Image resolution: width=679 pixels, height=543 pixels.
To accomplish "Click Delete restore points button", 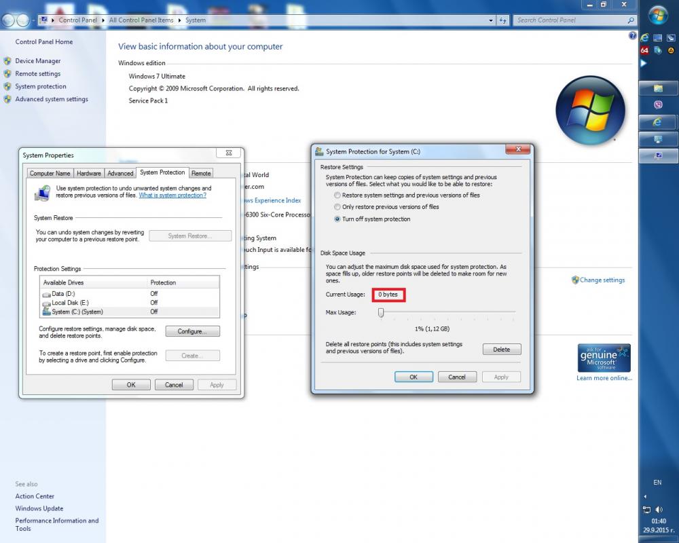I will 502,350.
